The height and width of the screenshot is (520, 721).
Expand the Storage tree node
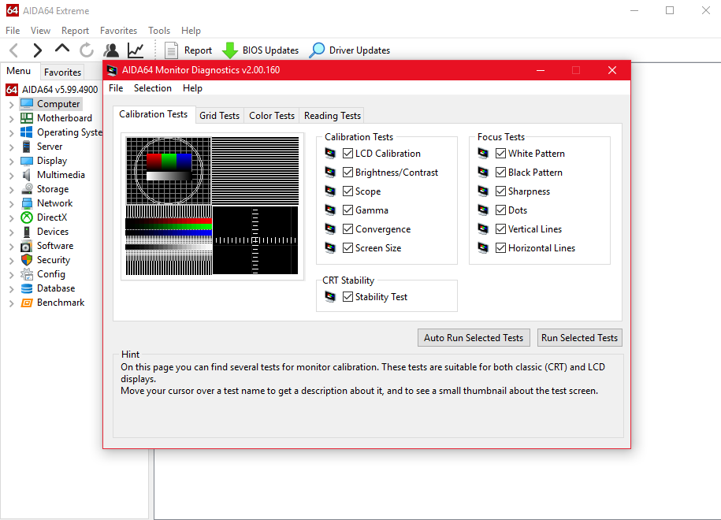click(12, 189)
